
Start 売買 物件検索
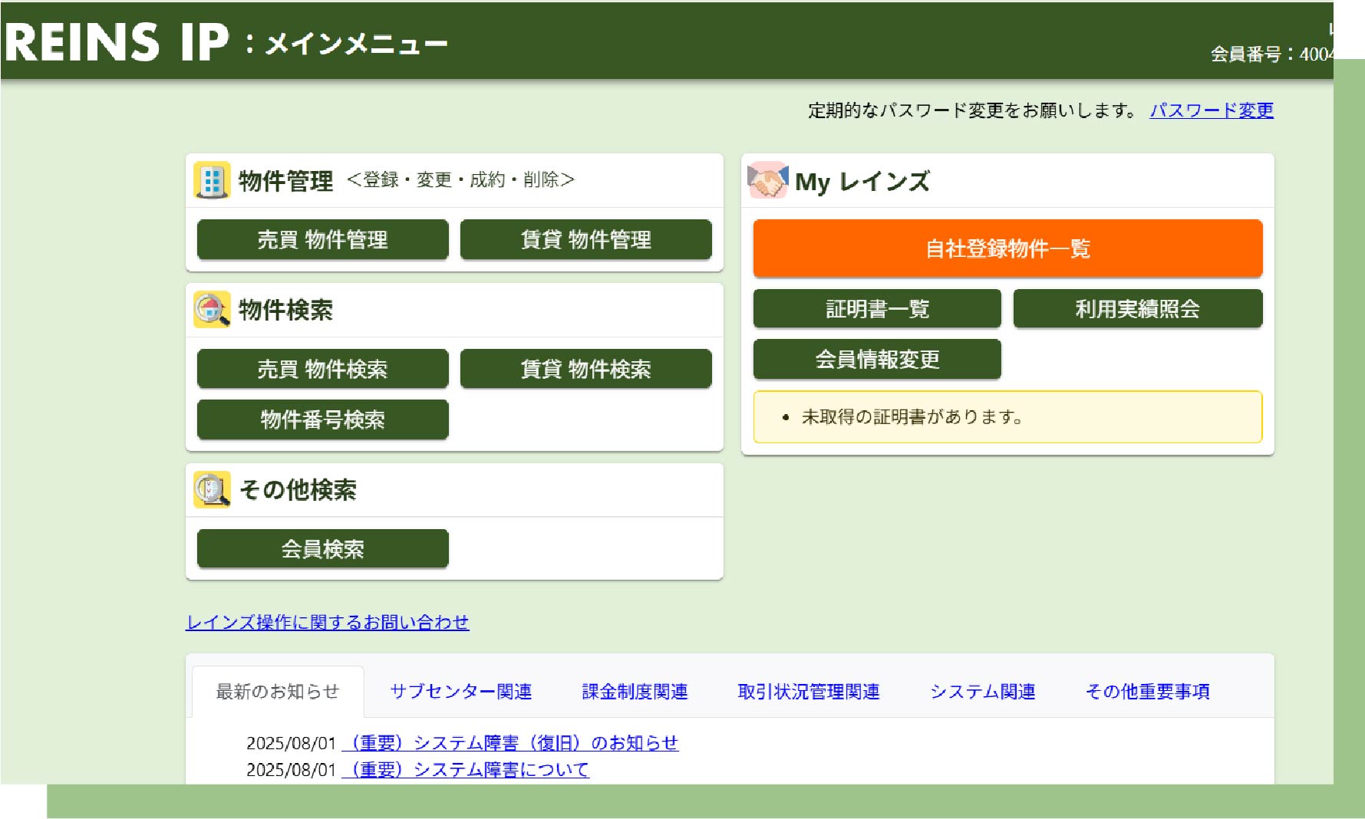tap(322, 369)
